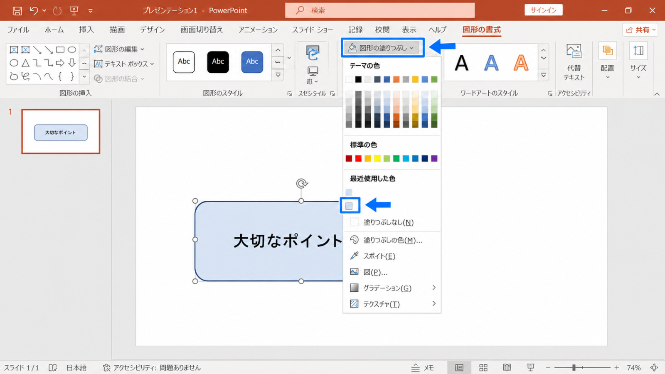665x374 pixels.
Task: Switch to reading view from the status bar
Action: (507, 368)
